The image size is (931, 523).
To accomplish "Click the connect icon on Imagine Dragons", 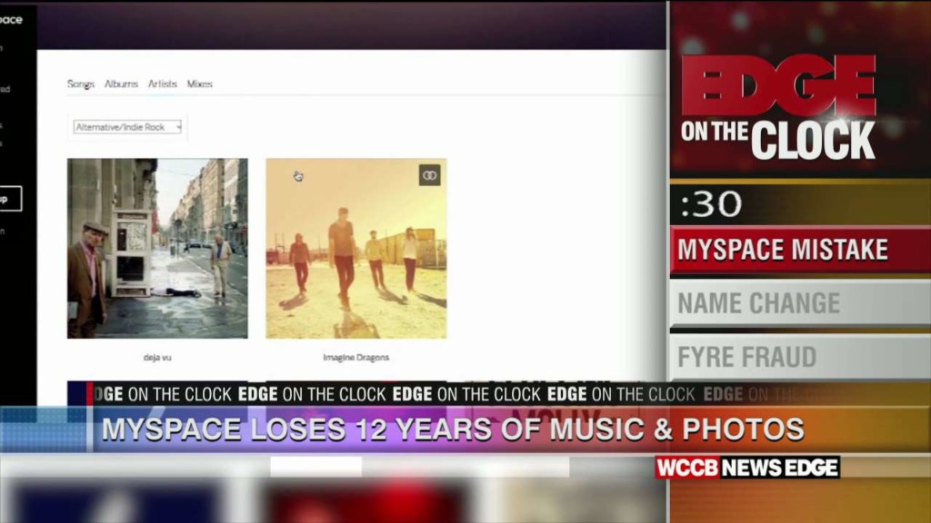I will click(x=429, y=175).
